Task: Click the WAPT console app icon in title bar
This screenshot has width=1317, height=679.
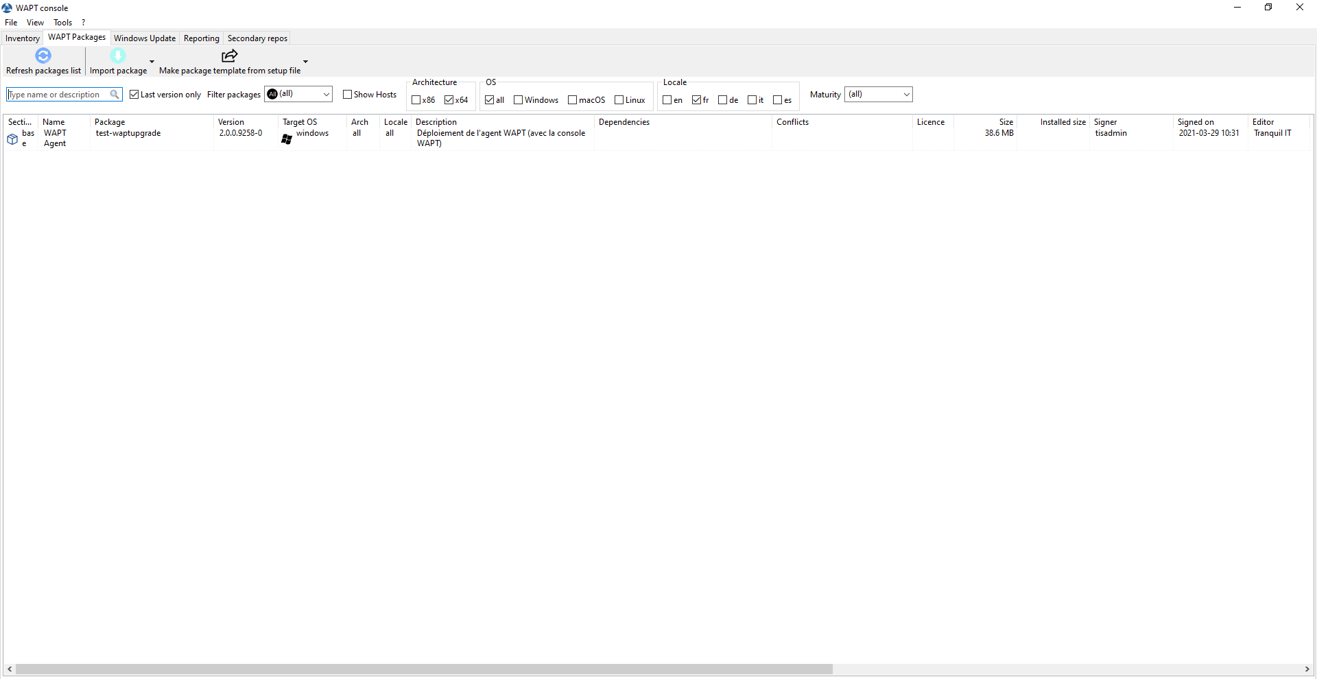Action: pyautogui.click(x=8, y=8)
